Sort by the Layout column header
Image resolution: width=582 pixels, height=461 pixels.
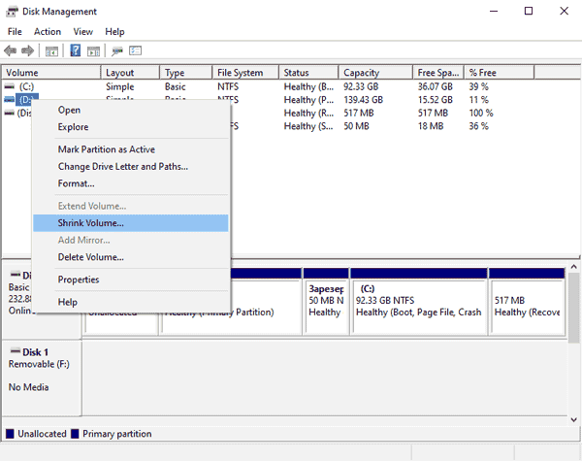(x=130, y=73)
